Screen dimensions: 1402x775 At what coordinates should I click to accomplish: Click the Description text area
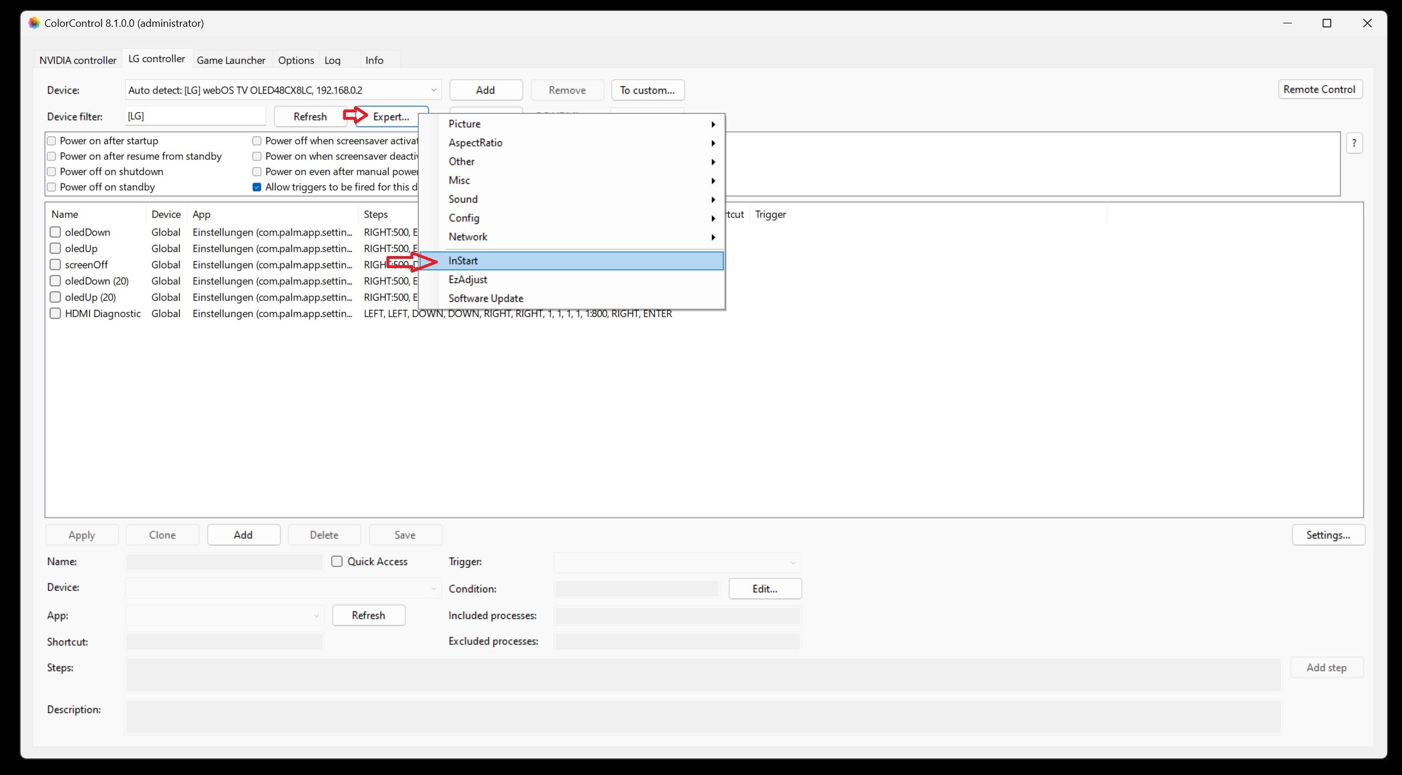(x=703, y=717)
